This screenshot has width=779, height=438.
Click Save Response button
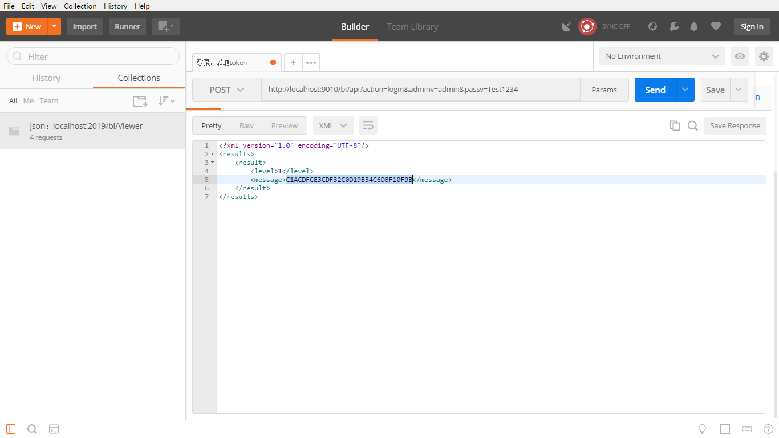click(735, 125)
